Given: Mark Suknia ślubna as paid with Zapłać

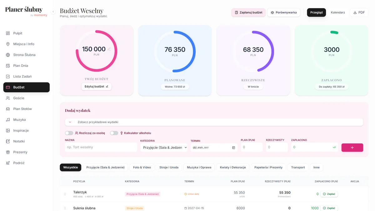Looking at the screenshot, I should (329, 208).
